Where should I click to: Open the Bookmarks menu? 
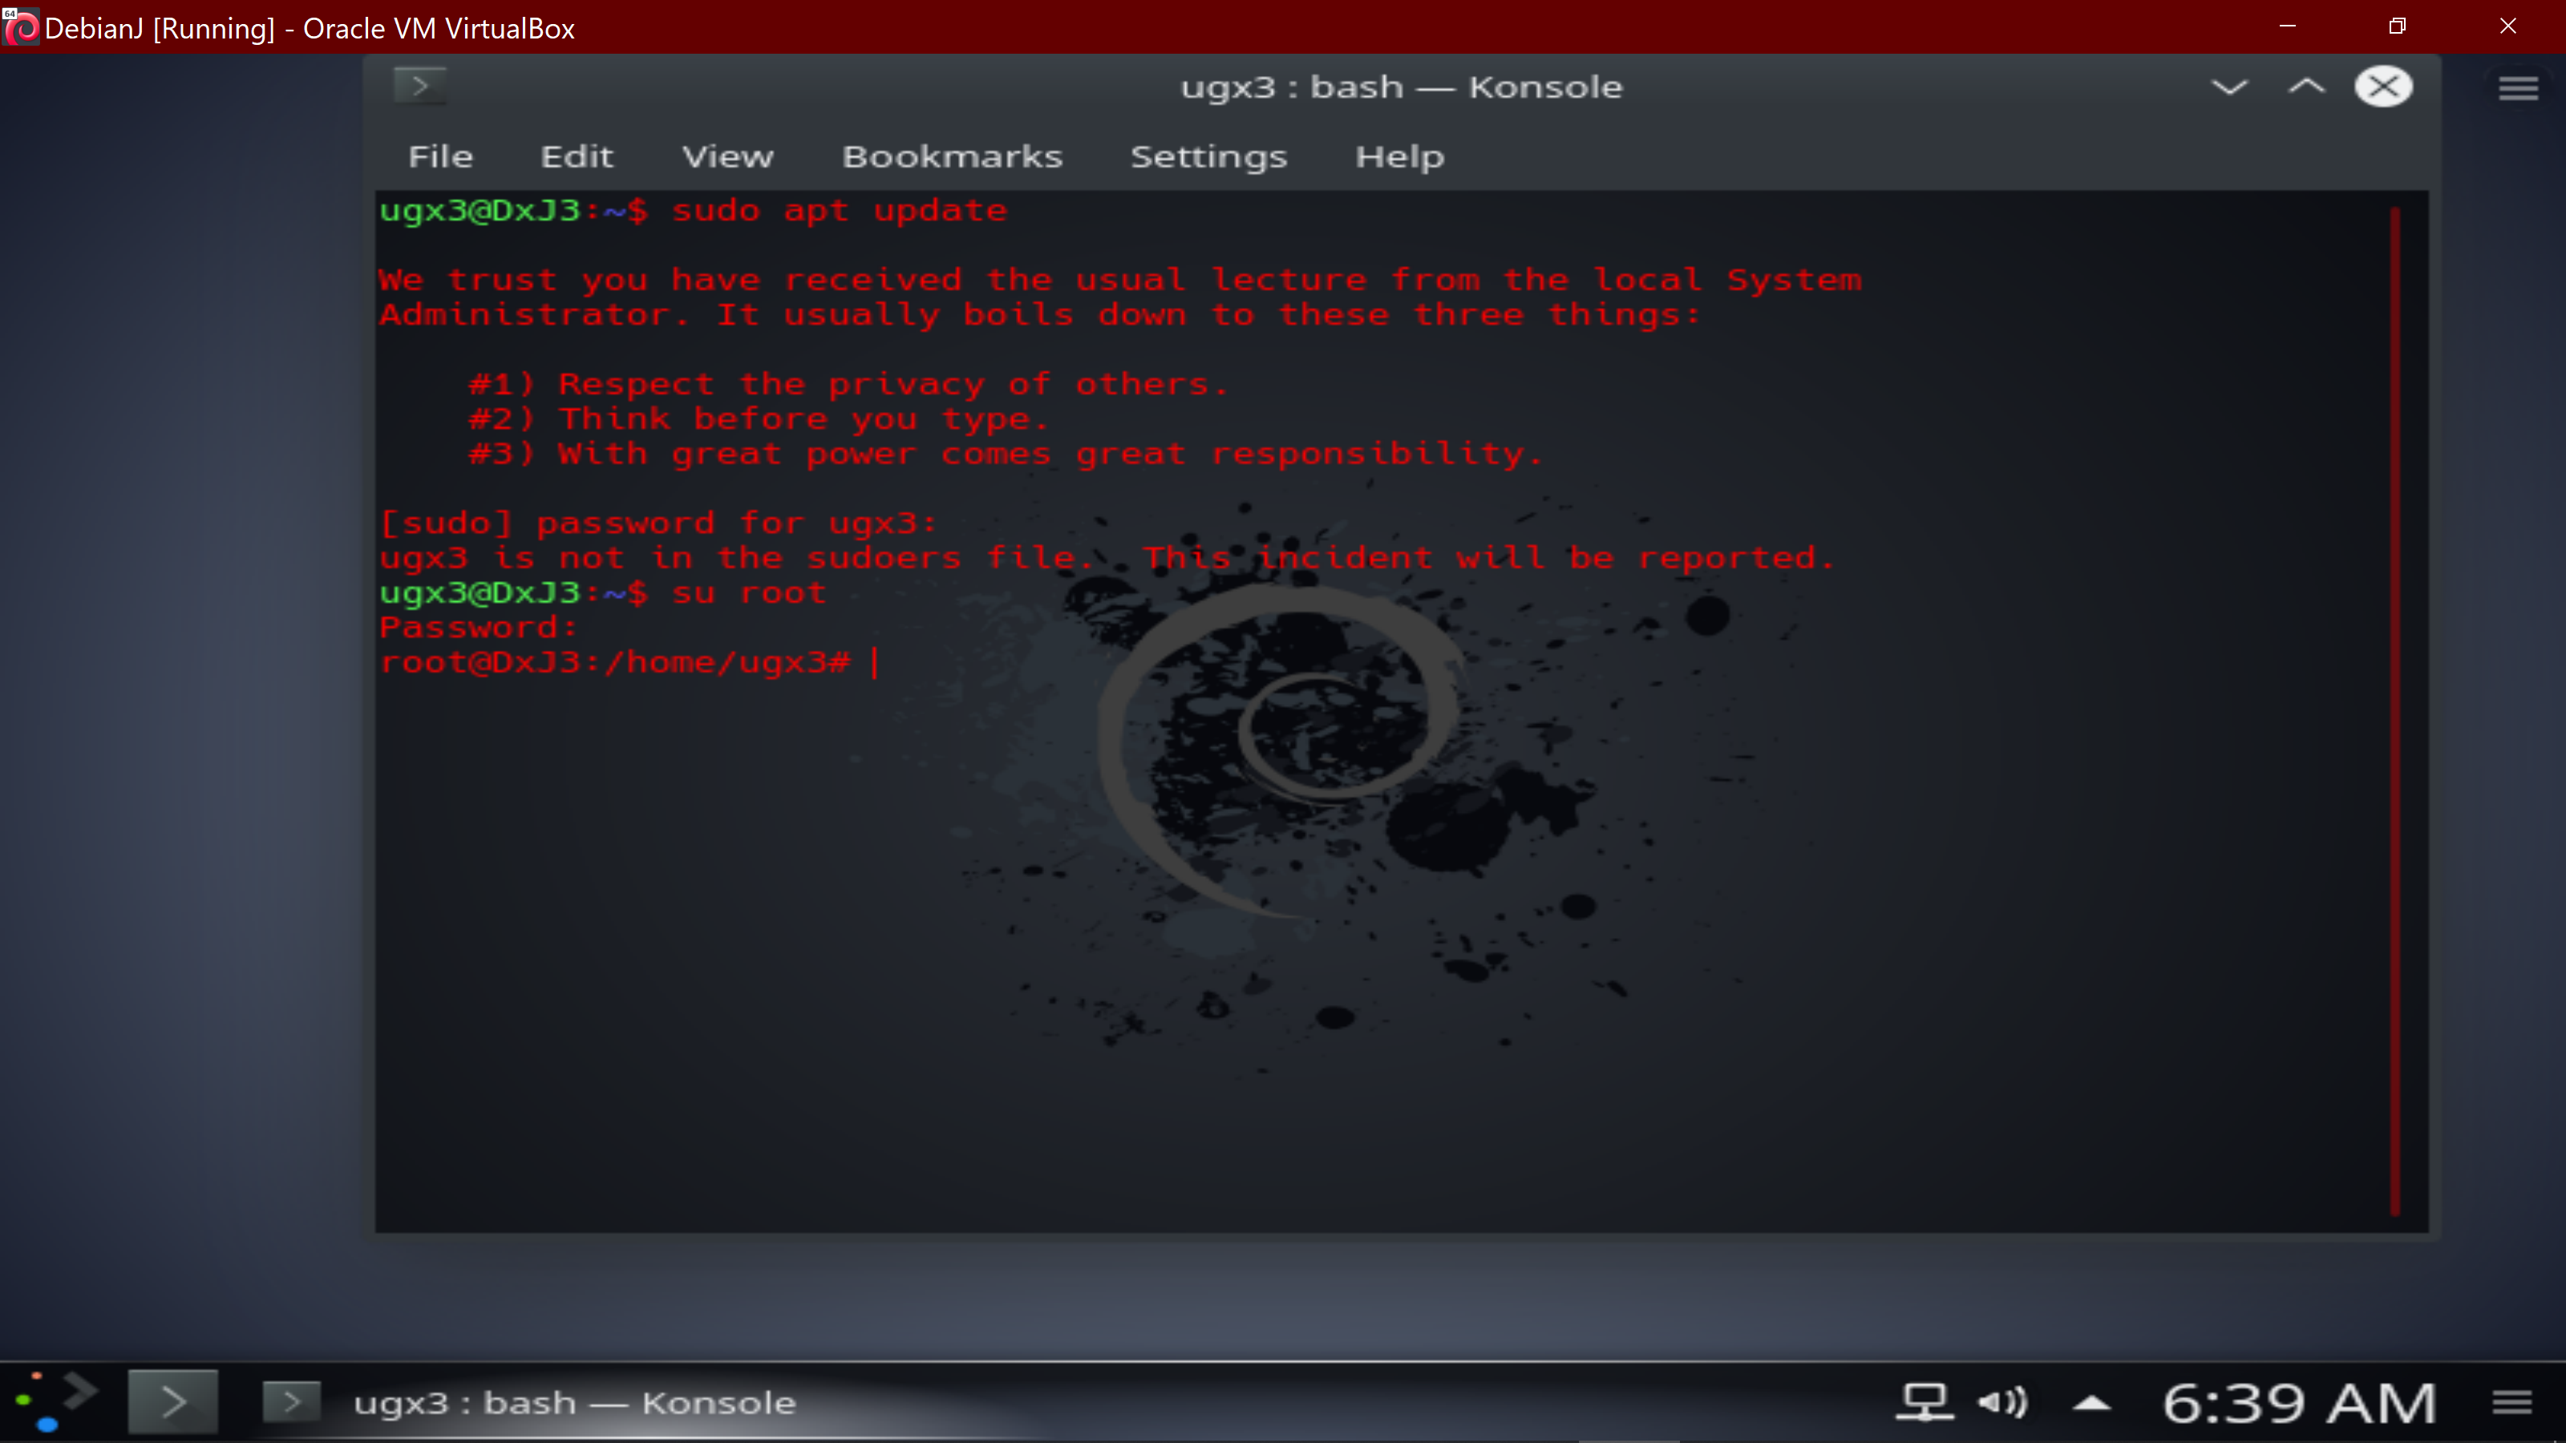coord(951,156)
